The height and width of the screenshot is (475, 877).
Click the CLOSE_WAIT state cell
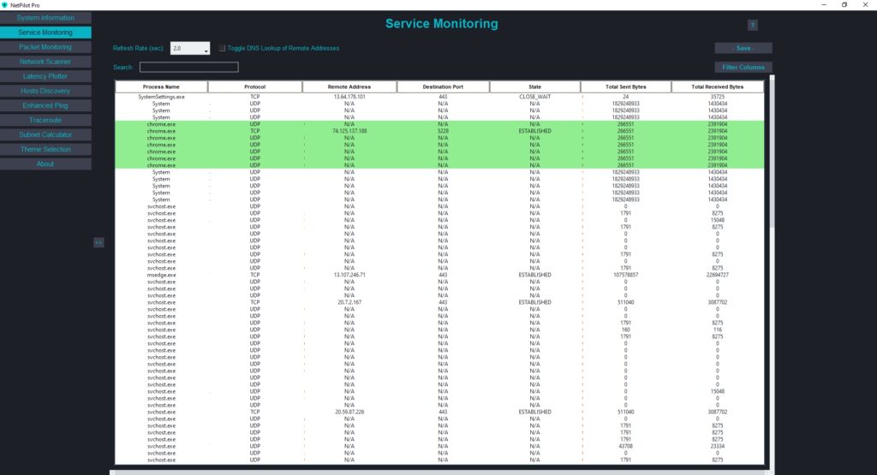pos(535,97)
